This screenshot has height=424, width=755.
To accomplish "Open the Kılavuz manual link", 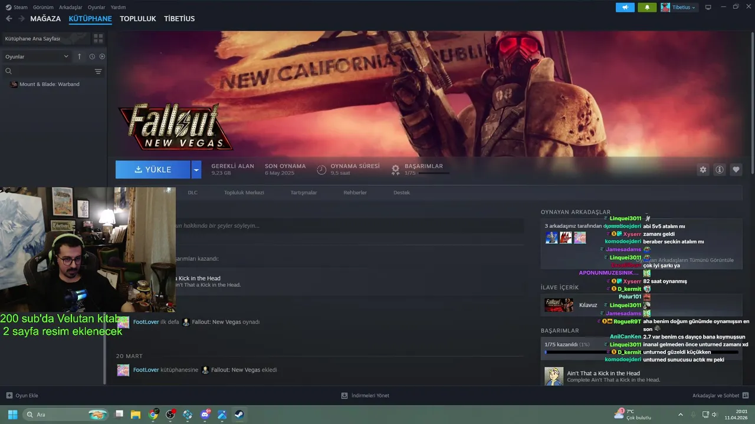I will click(x=588, y=305).
